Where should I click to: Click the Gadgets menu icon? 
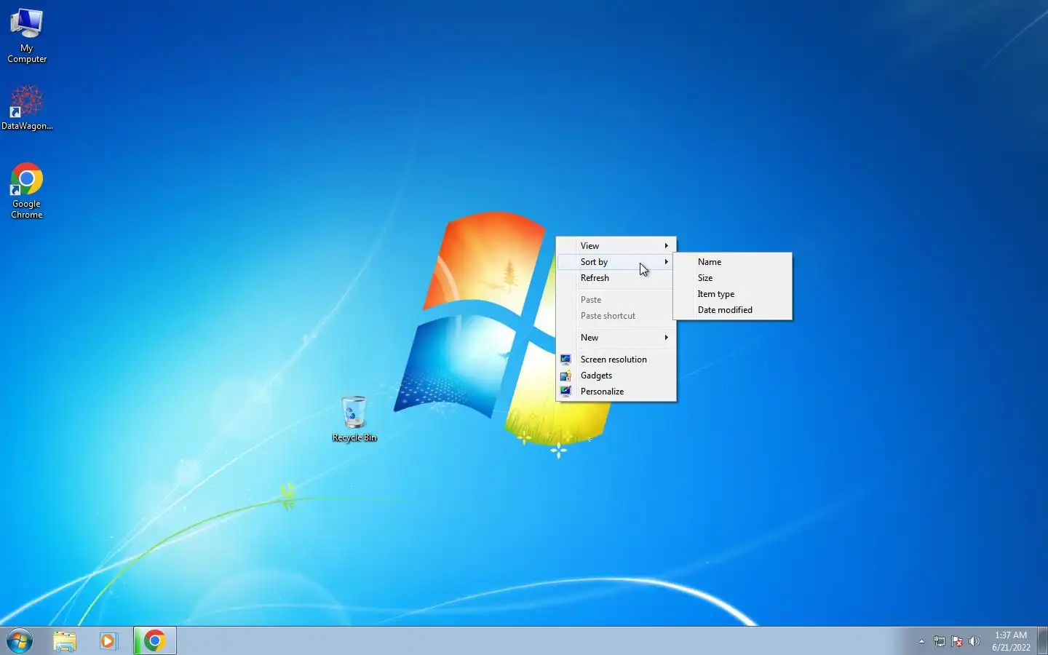pyautogui.click(x=565, y=376)
